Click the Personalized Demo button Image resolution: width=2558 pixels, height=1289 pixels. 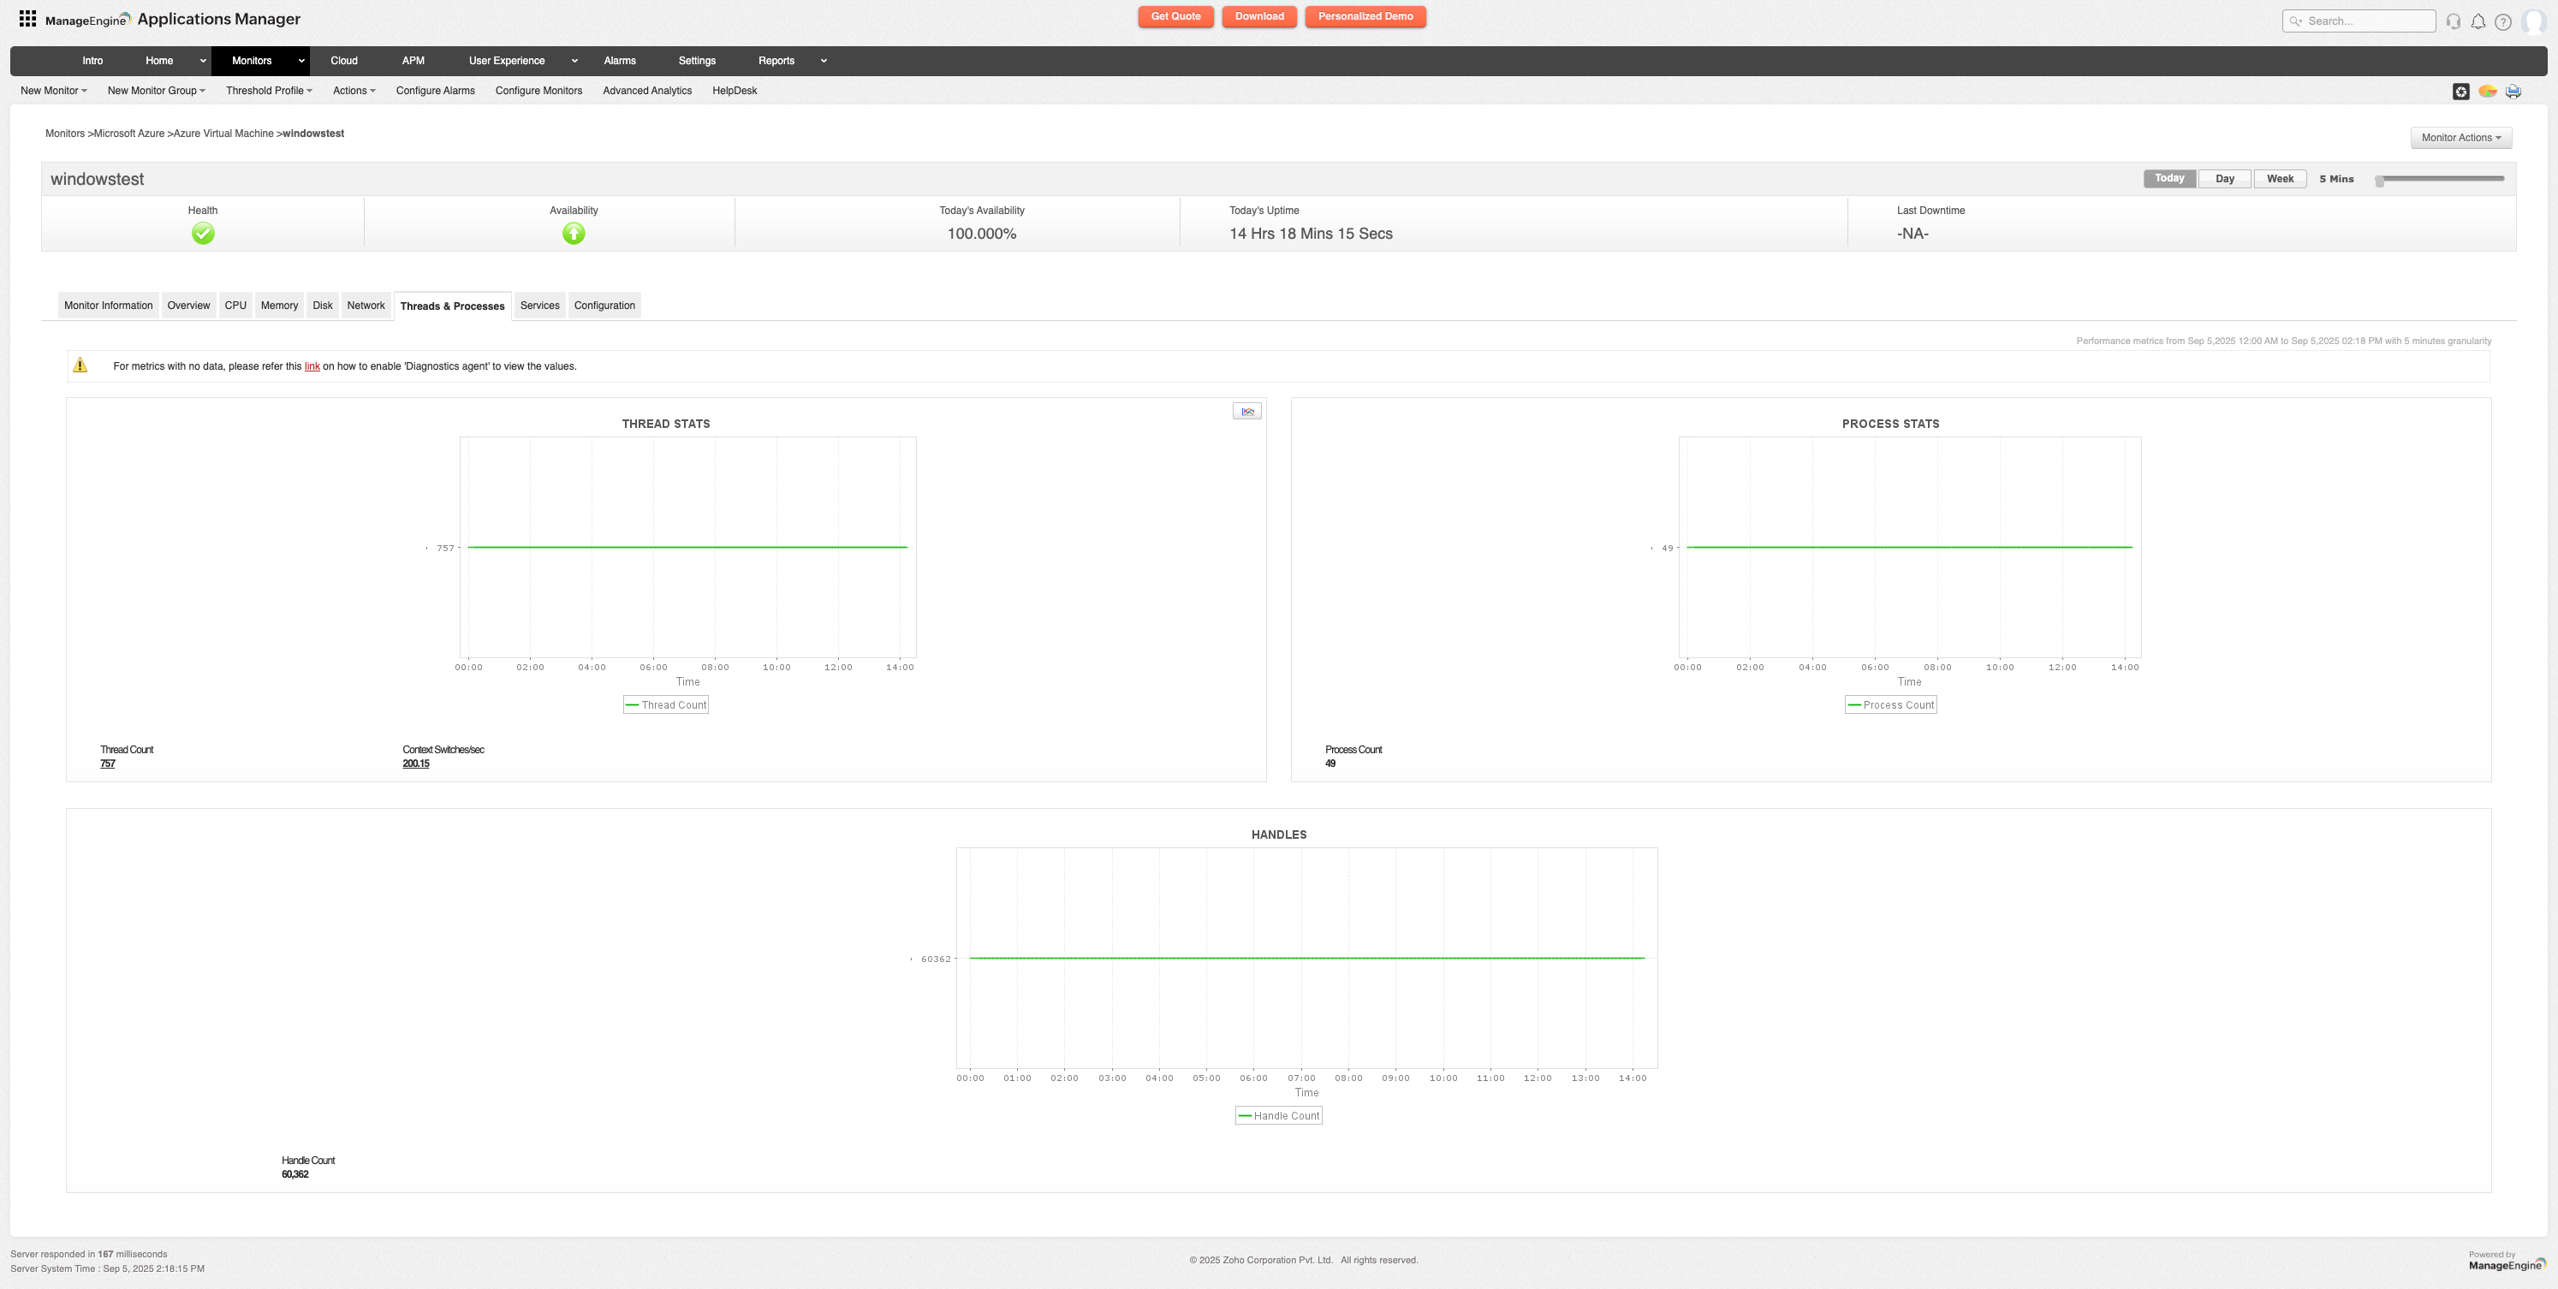[1365, 16]
